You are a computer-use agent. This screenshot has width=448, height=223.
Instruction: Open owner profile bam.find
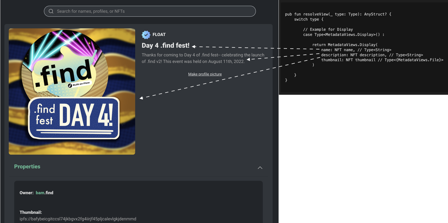pos(44,193)
